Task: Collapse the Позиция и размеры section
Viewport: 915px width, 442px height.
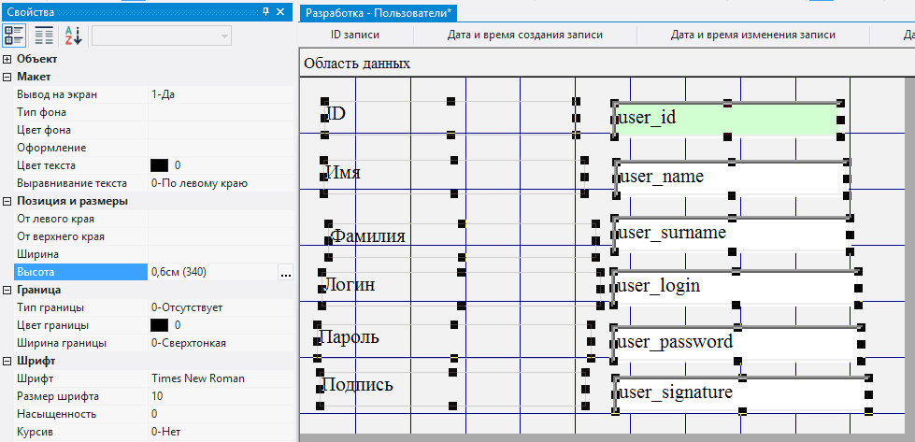Action: pyautogui.click(x=7, y=201)
